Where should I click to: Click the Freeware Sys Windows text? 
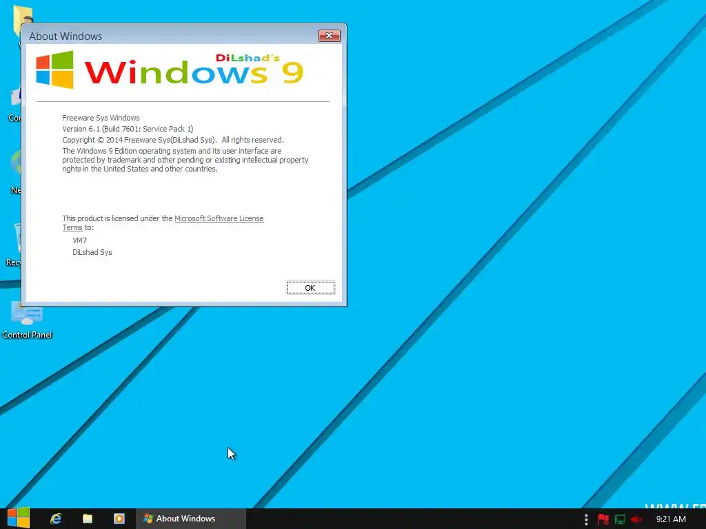(x=101, y=118)
